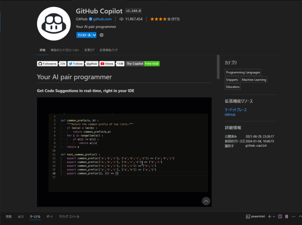Select the ターミナル panel tab
Image resolution: width=302 pixels, height=225 pixels.
tap(35, 216)
